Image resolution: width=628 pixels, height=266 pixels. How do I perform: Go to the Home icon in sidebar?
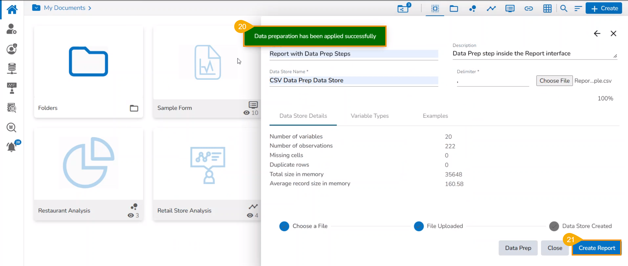click(12, 9)
